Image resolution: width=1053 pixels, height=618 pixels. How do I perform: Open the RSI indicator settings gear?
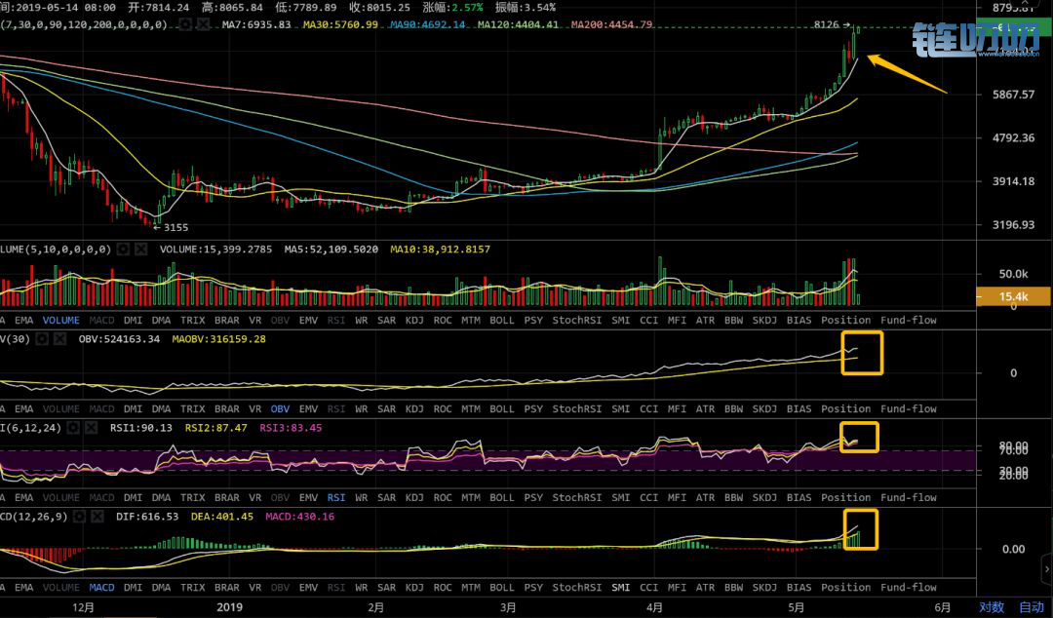[x=73, y=427]
